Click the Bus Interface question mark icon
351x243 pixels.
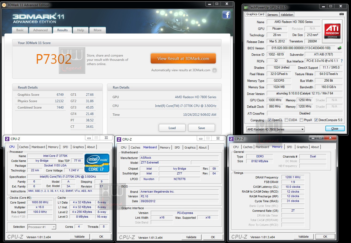coord(341,61)
